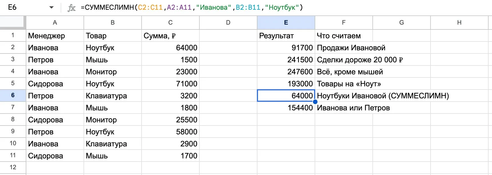This screenshot has width=492, height=175.
Task: Click 'Ноутбук' in row 9
Action: (113, 132)
